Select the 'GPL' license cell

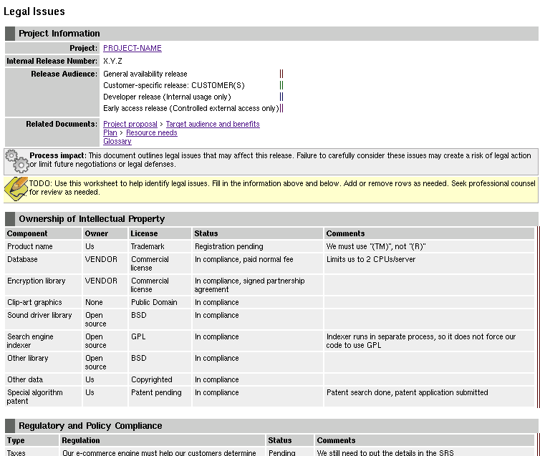pyautogui.click(x=160, y=341)
